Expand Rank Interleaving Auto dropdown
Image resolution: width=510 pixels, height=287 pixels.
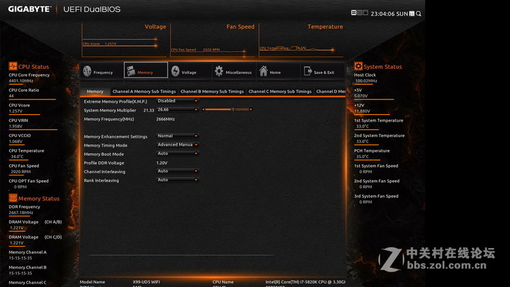[x=178, y=180]
